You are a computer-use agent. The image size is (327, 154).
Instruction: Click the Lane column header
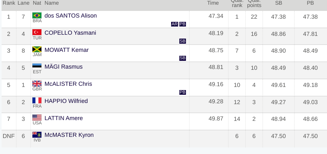tap(23, 3)
